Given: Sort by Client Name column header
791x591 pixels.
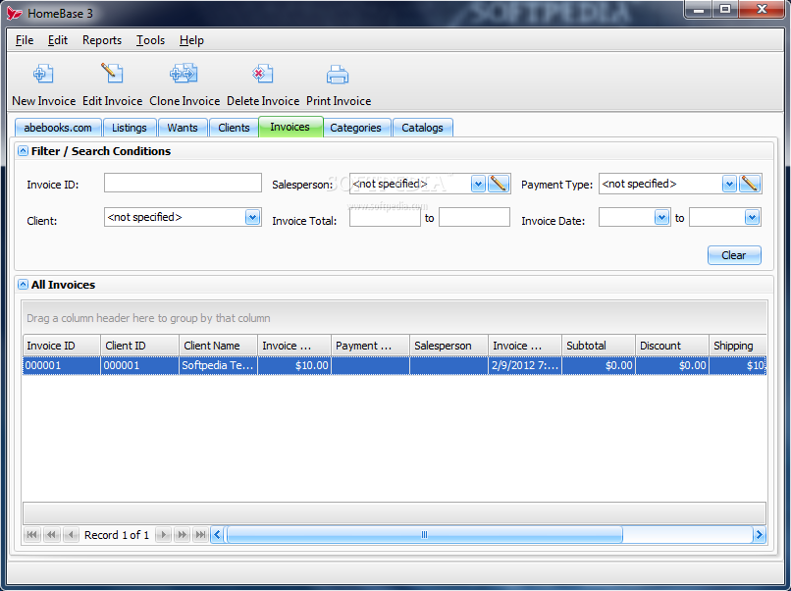Looking at the screenshot, I should 219,346.
